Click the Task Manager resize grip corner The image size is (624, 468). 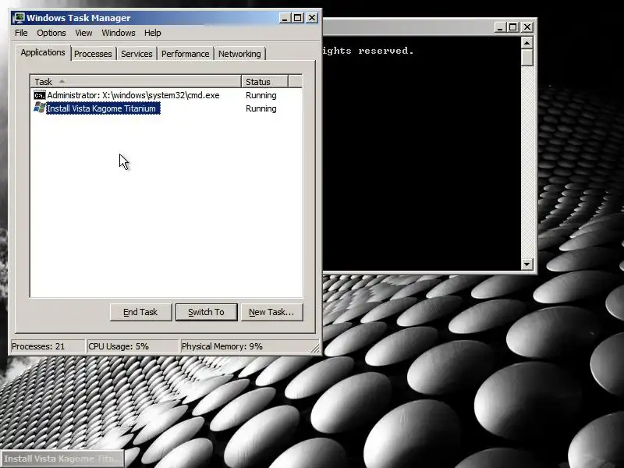click(x=315, y=348)
